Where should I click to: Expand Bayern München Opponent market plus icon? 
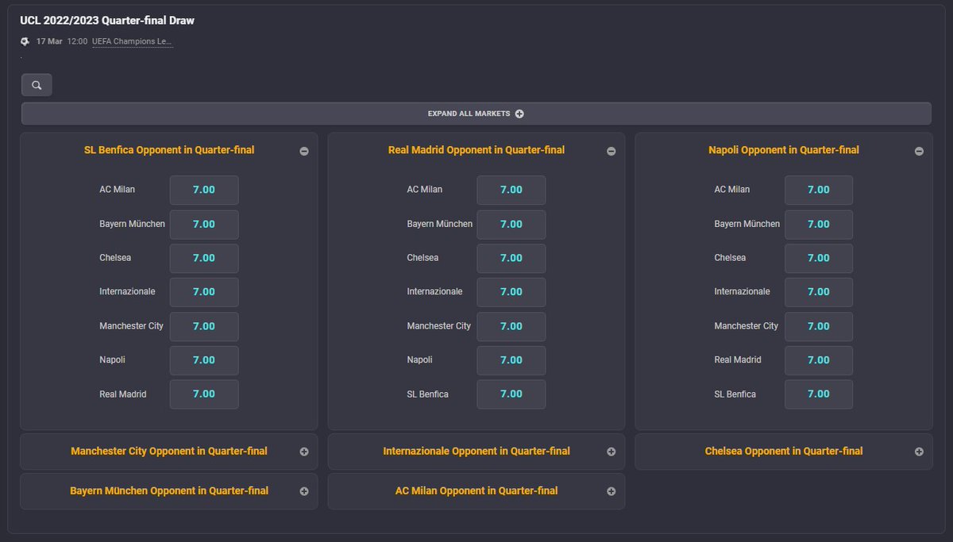(304, 491)
